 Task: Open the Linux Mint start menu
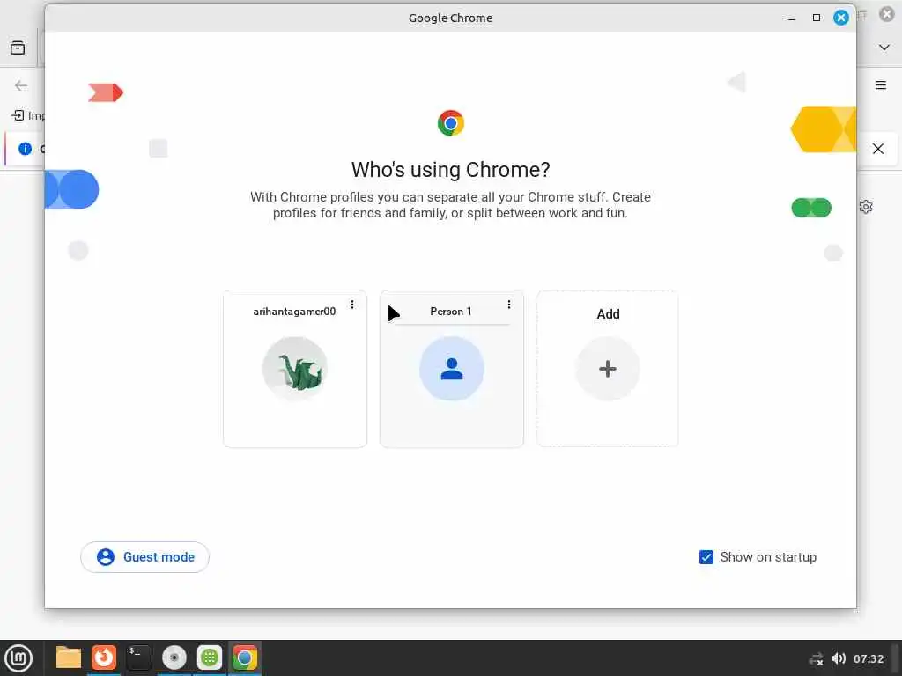18,658
